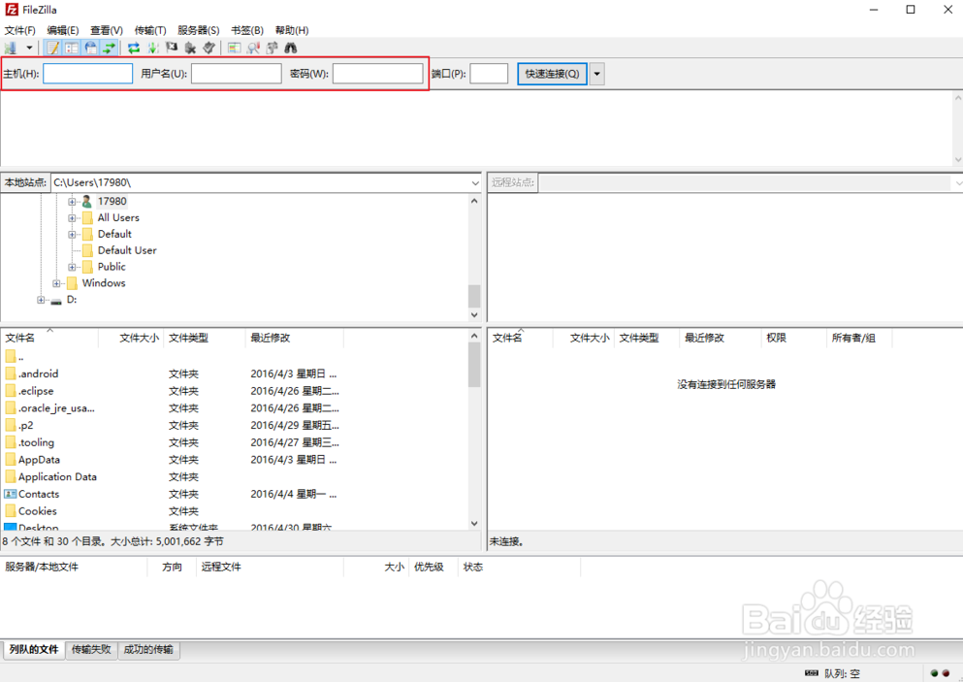Click the cancel current operation icon
Viewport: 963px width, 682px height.
[x=172, y=48]
